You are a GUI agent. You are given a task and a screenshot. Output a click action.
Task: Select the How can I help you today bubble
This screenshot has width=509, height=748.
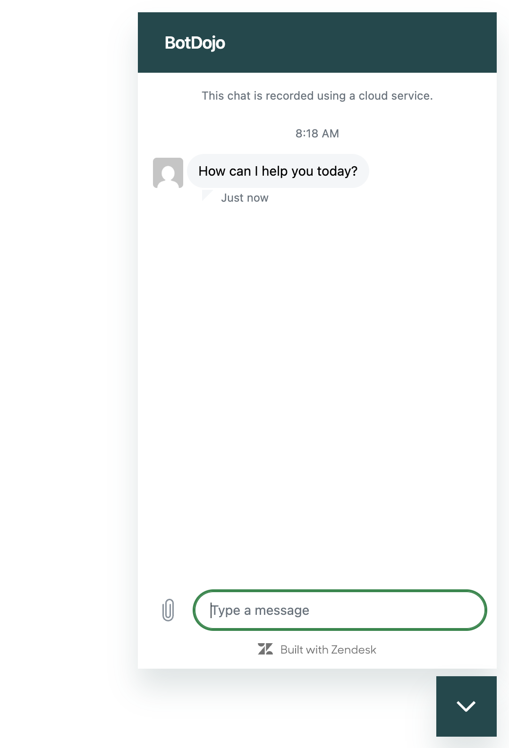pyautogui.click(x=278, y=171)
